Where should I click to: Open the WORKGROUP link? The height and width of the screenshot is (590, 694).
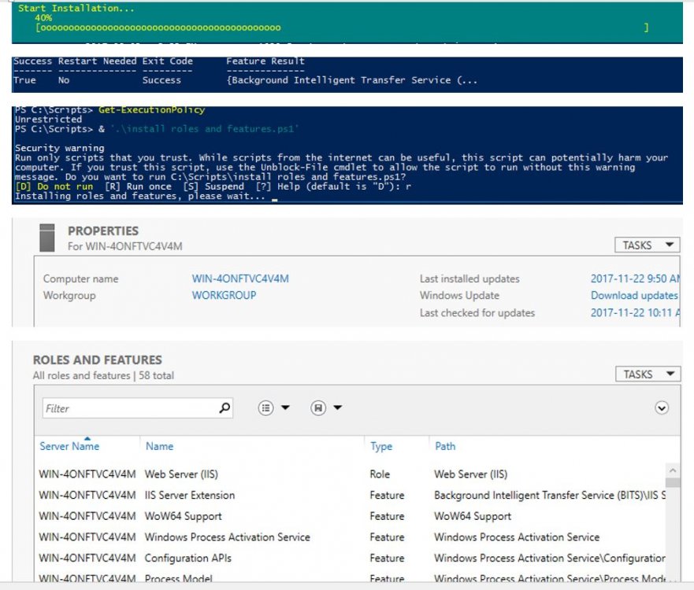[x=224, y=295]
